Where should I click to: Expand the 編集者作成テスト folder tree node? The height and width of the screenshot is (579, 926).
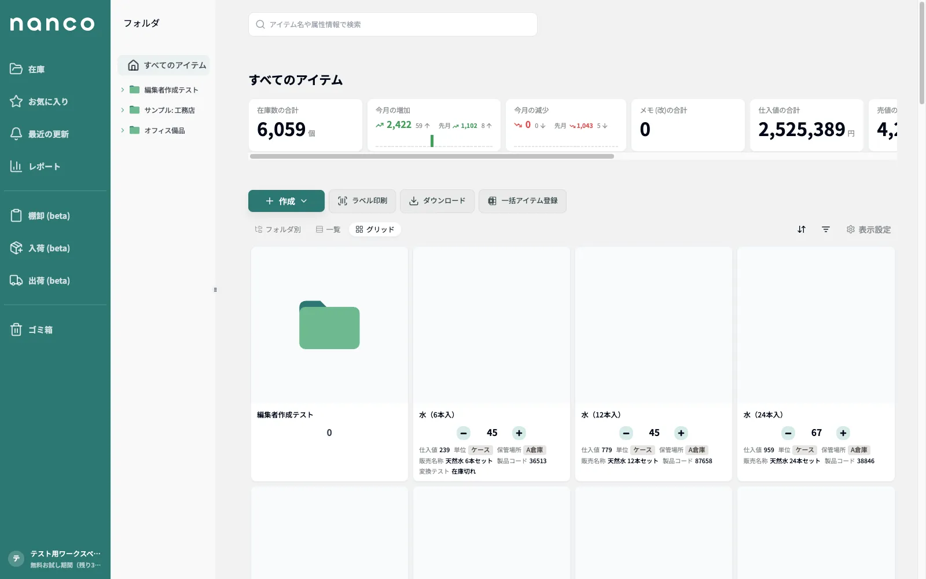pos(122,90)
